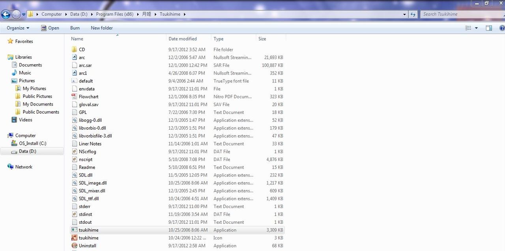Click the refresh button beside address bar
Screen dimensions: 505x251
[x=413, y=14]
